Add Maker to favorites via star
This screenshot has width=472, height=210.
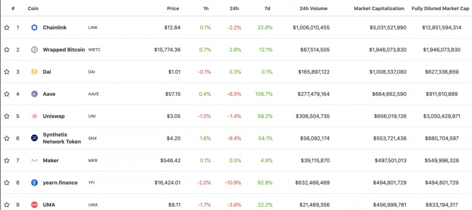tap(7, 161)
